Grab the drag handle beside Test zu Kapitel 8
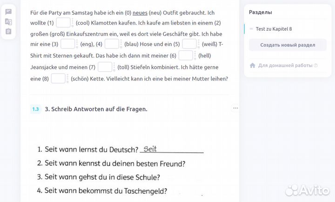This screenshot has height=202, width=335. 251,29
